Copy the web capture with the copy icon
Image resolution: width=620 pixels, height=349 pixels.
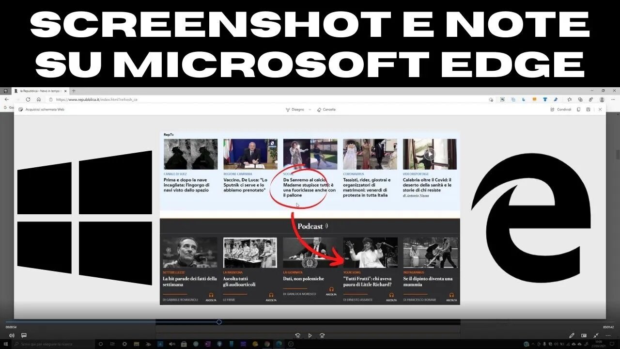(x=579, y=110)
